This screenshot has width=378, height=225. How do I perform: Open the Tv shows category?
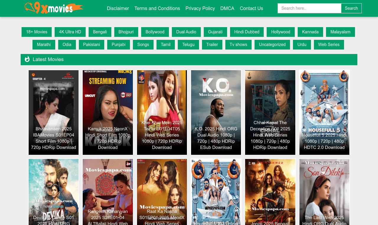tap(238, 45)
